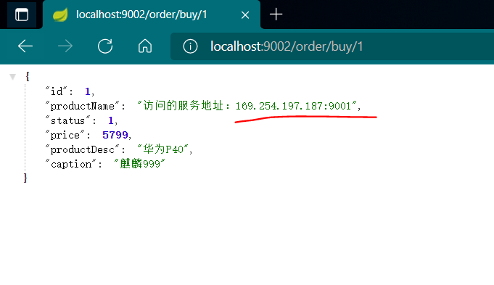Select the localhost:9002/order/buy/1 tab
The image size is (494, 285).
pyautogui.click(x=152, y=15)
